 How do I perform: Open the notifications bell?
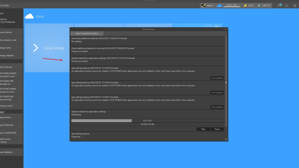coord(287,6)
